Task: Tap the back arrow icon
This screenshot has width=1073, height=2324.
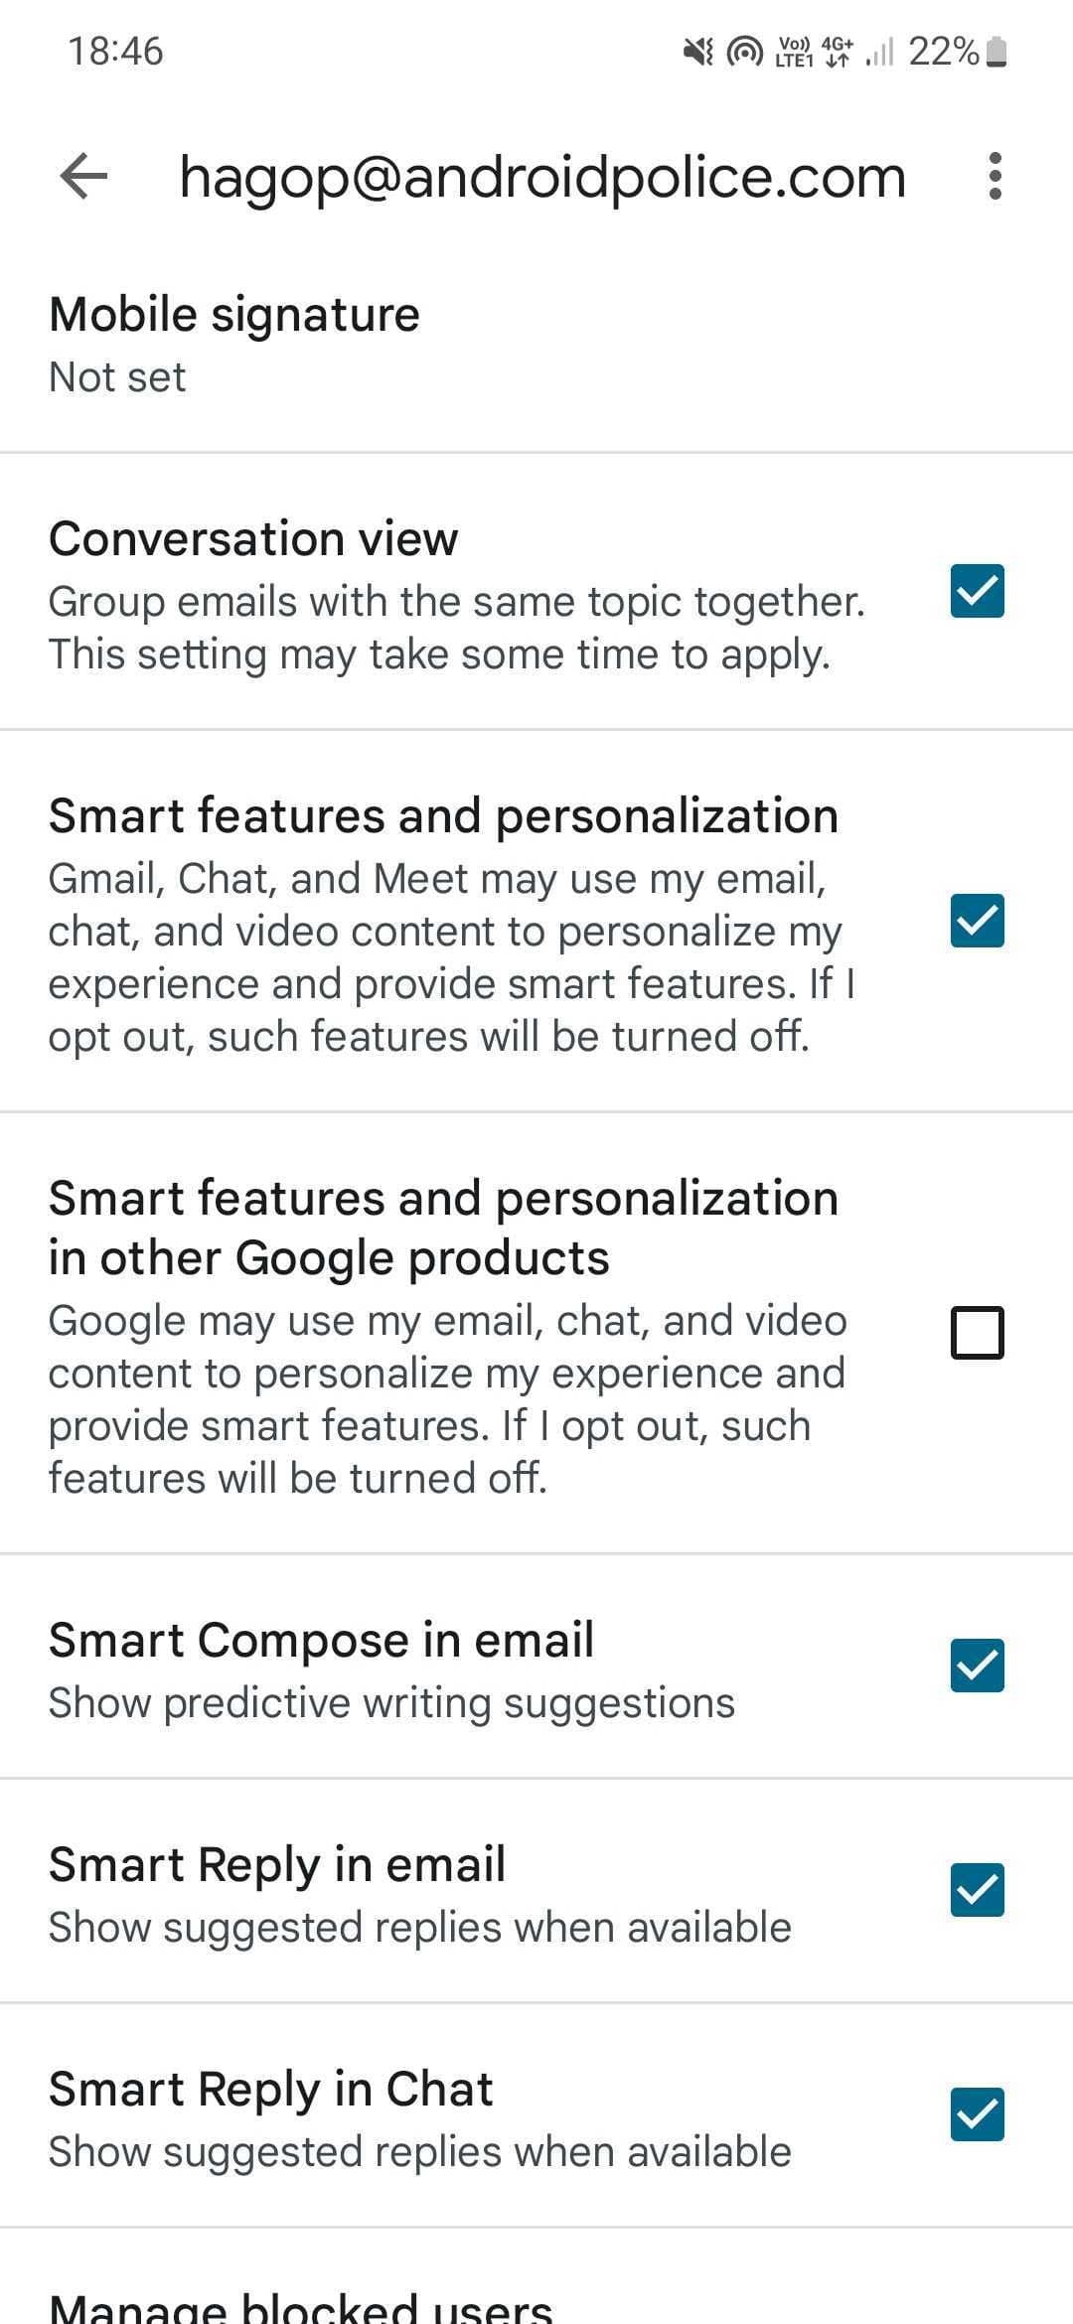Action: (83, 177)
